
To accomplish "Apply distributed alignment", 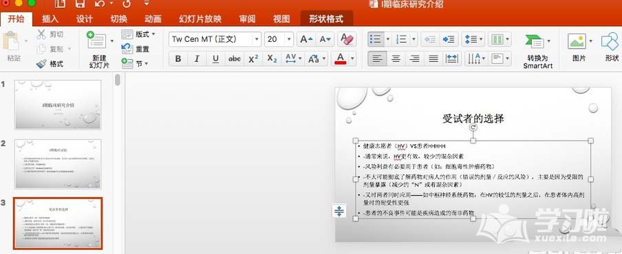I will click(452, 59).
